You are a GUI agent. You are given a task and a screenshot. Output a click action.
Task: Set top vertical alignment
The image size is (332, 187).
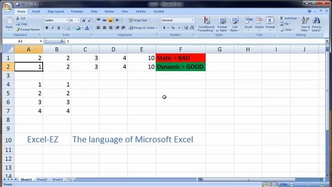click(x=99, y=20)
